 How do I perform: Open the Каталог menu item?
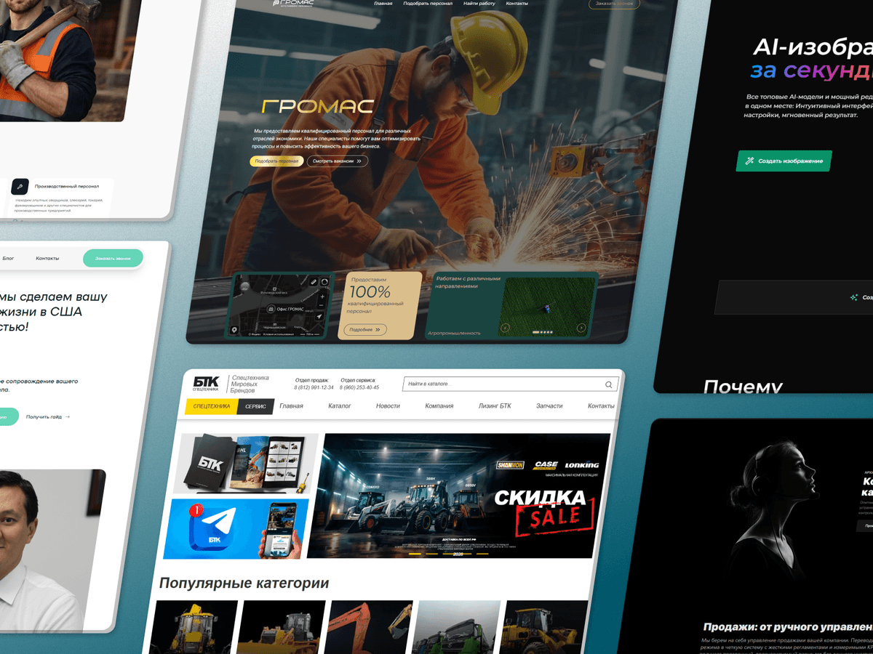coord(339,406)
